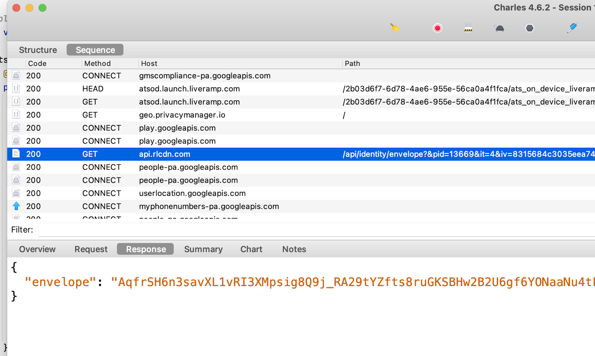Click the JSON icon of the GET atsod.launch.liveramp.com row
Image resolution: width=595 pixels, height=356 pixels.
point(16,102)
